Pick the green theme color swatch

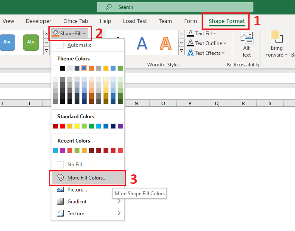point(120,68)
